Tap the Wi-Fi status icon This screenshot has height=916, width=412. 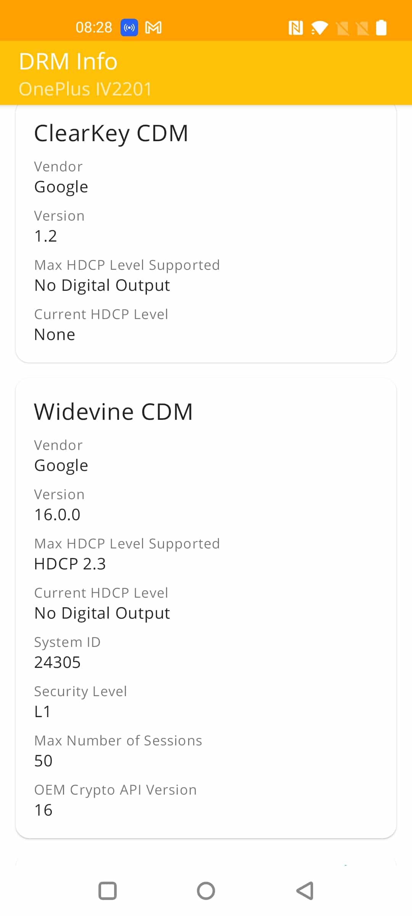(319, 27)
